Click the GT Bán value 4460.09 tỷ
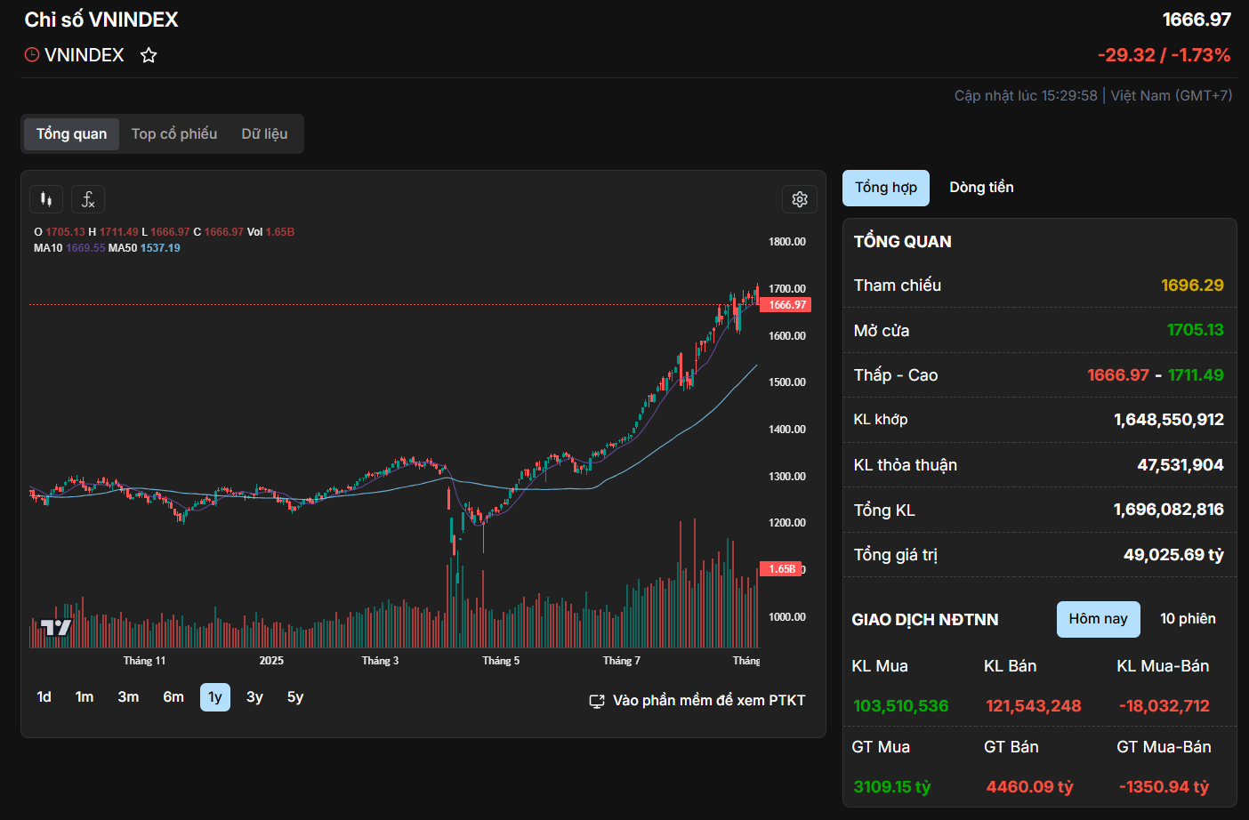Image resolution: width=1249 pixels, height=820 pixels. point(1029,787)
